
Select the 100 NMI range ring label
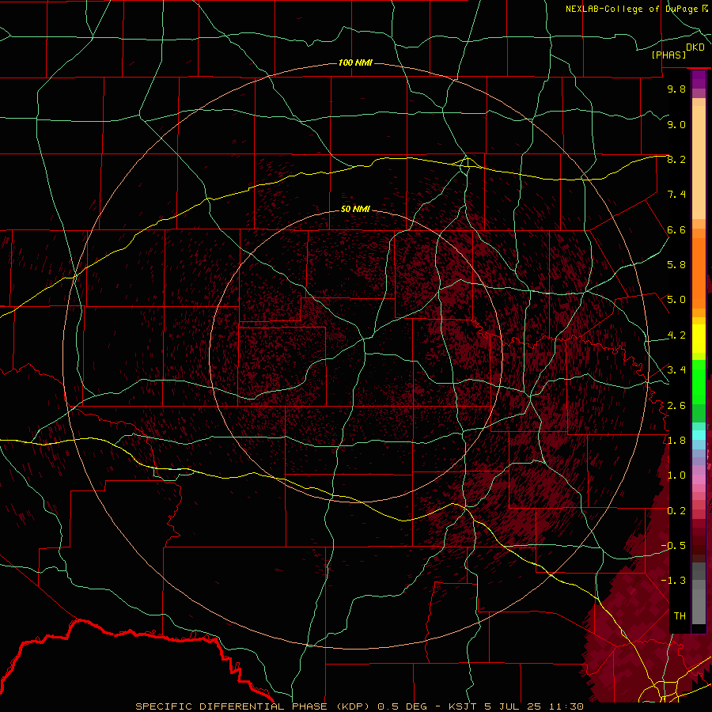point(355,62)
